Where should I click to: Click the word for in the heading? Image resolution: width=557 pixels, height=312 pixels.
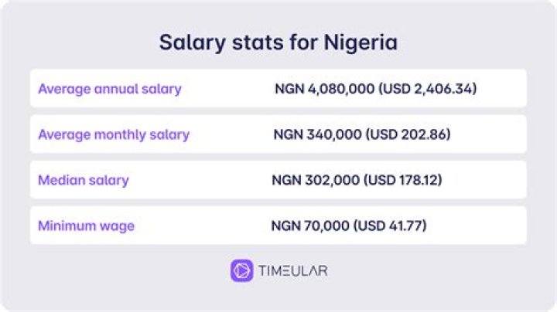click(308, 42)
